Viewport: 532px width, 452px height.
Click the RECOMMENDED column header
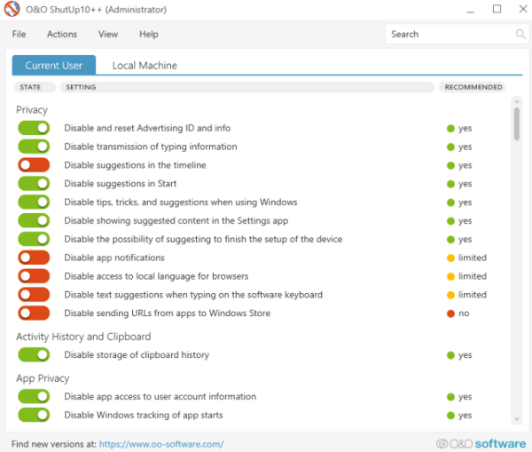coord(472,87)
